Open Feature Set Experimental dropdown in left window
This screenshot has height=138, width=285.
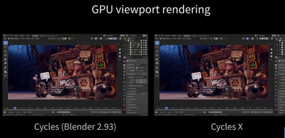click(141, 68)
